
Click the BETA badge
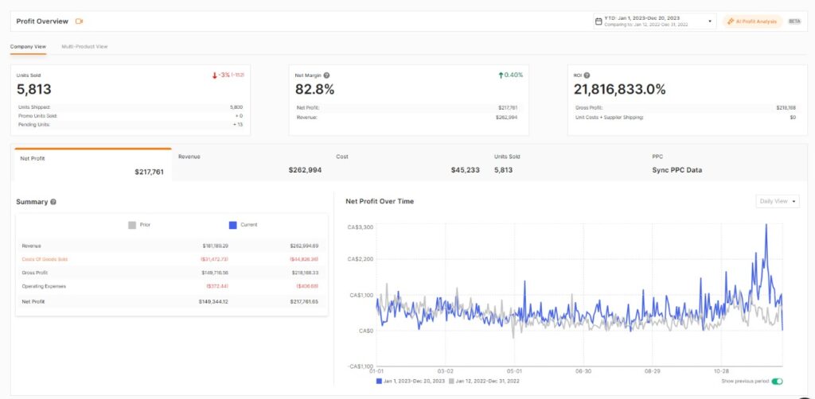click(795, 21)
